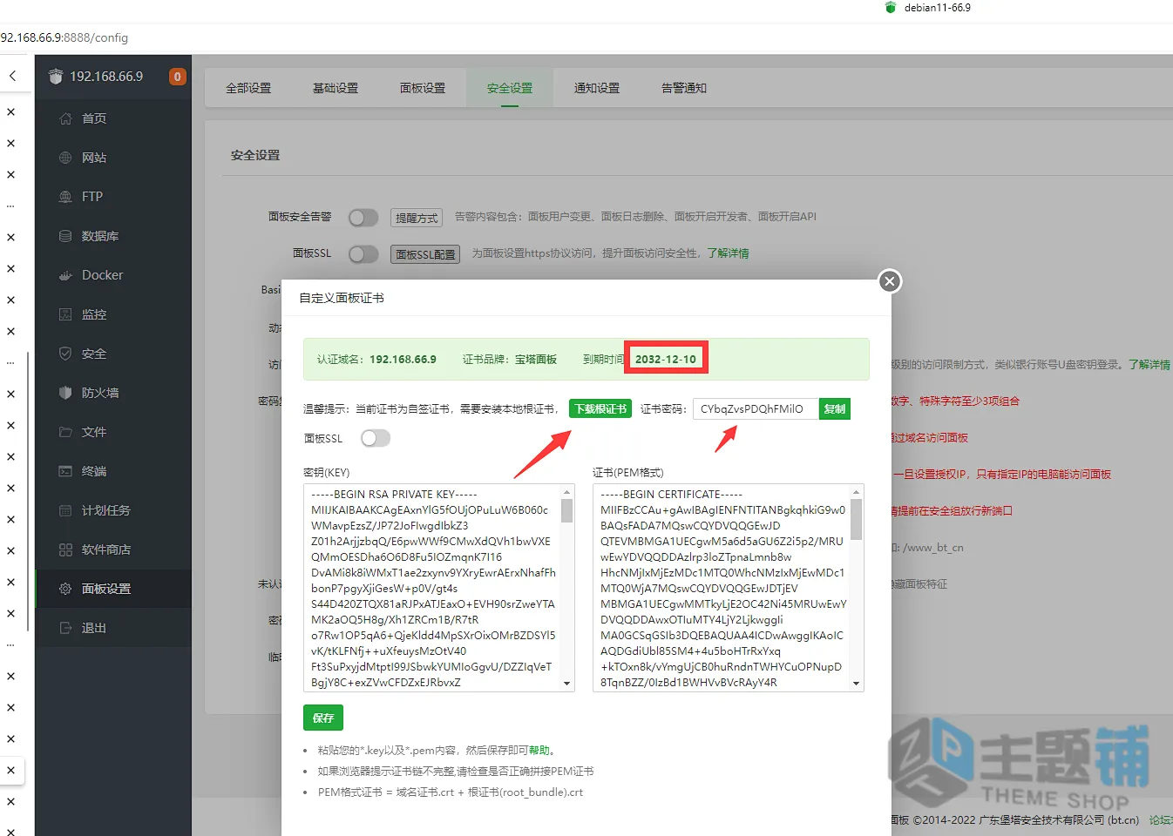Switch to the 全部设置 tab

(x=248, y=88)
